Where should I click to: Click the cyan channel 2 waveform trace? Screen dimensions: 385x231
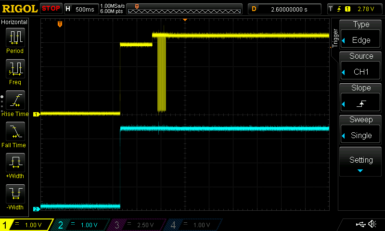pyautogui.click(x=224, y=128)
